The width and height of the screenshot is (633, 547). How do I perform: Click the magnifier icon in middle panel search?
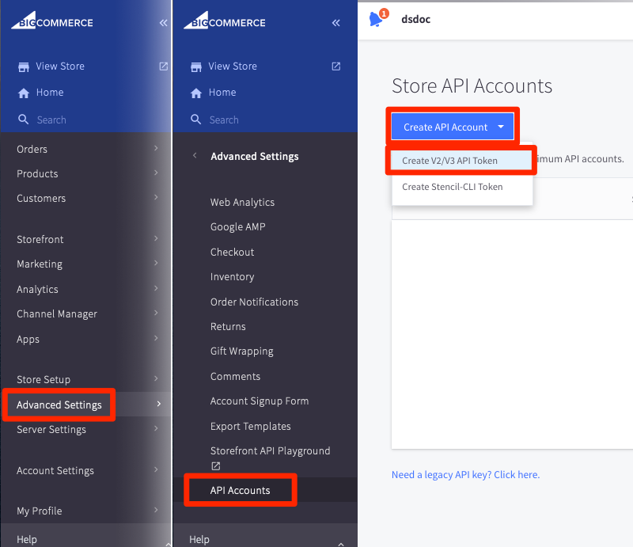195,120
